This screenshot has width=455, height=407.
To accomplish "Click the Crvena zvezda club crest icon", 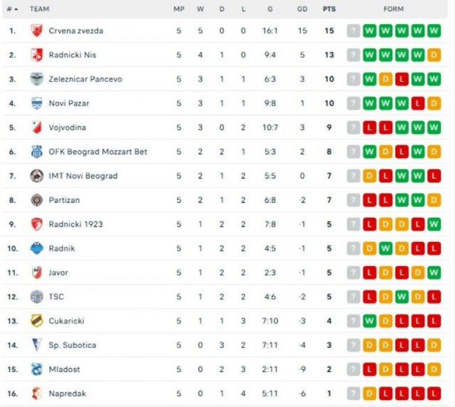I will point(37,31).
